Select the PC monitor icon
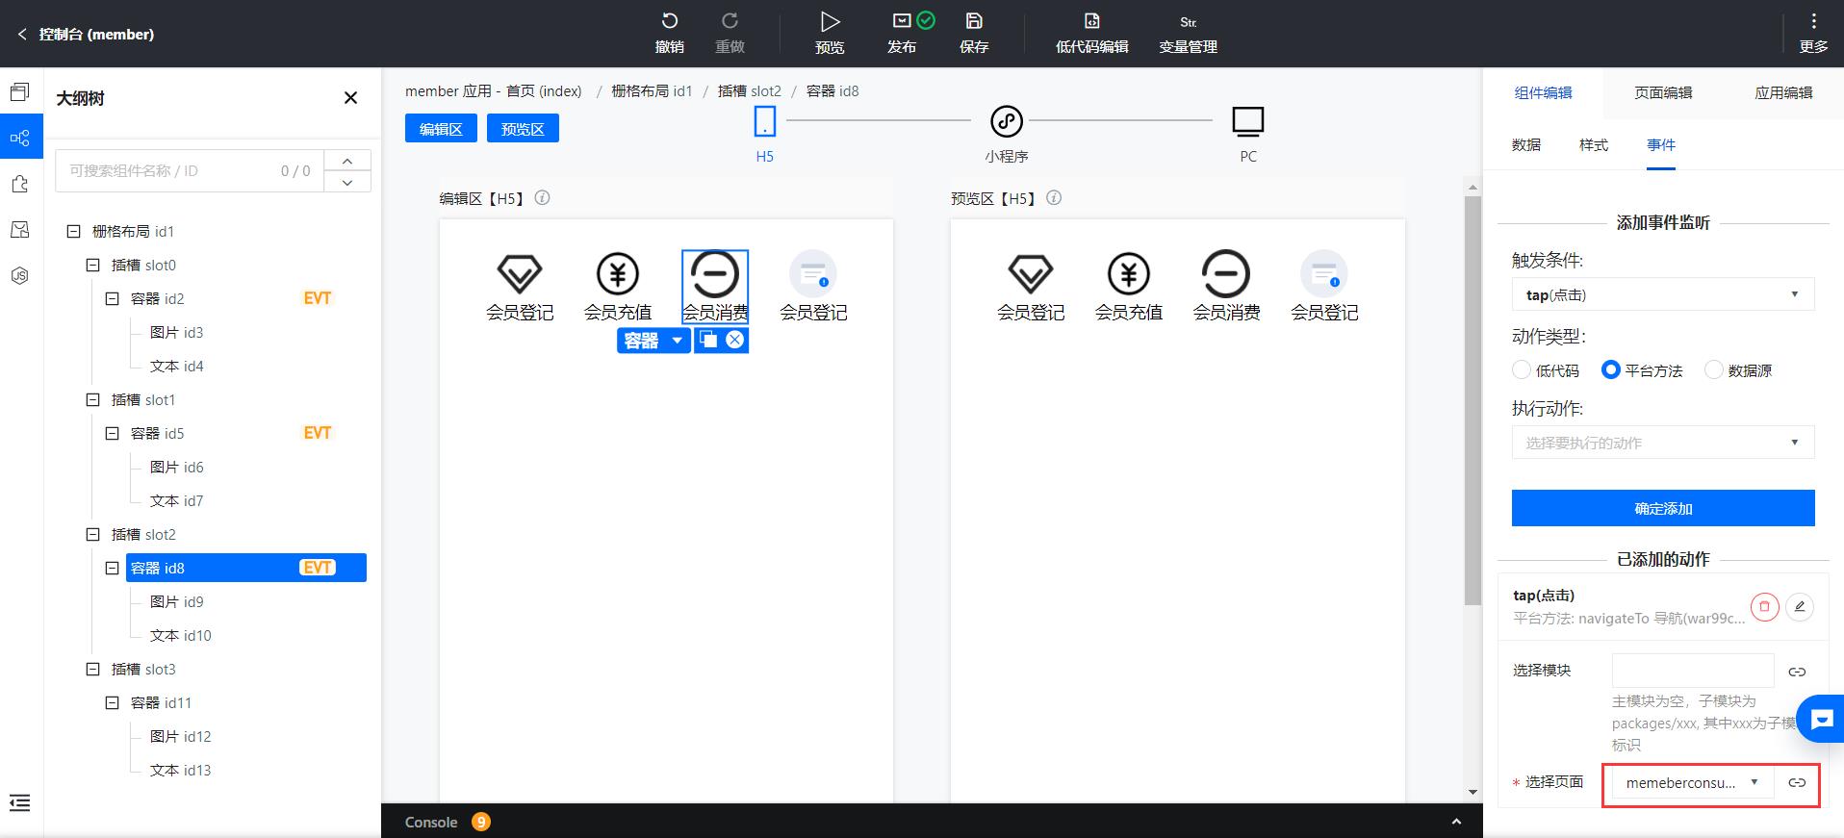The width and height of the screenshot is (1844, 838). pyautogui.click(x=1248, y=122)
